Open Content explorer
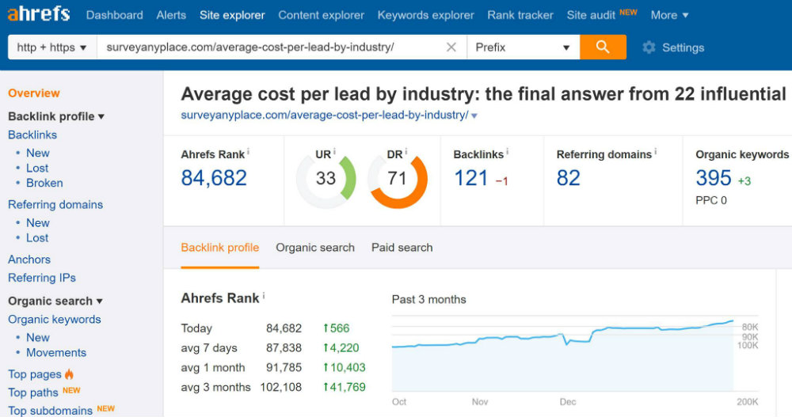Screen dimensions: 792x417 click(x=322, y=15)
